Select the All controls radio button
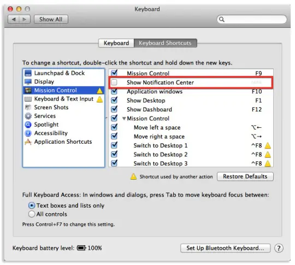The height and width of the screenshot is (265, 295). tap(32, 214)
